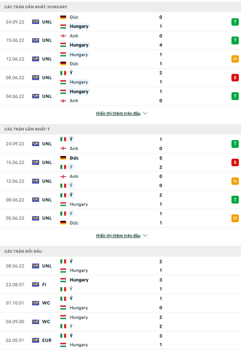Image resolution: width=241 pixels, height=351 pixels.
Task: Click the green T badge for Đức vs Hungary 24.09.22
Action: [235, 22]
